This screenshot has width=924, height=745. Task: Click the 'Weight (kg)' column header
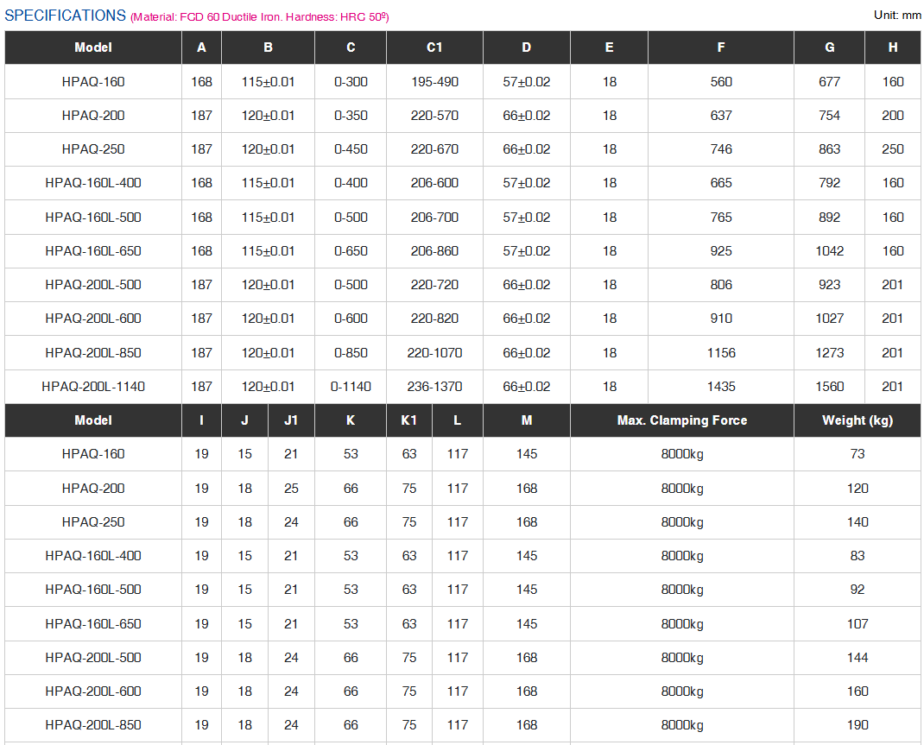click(857, 420)
